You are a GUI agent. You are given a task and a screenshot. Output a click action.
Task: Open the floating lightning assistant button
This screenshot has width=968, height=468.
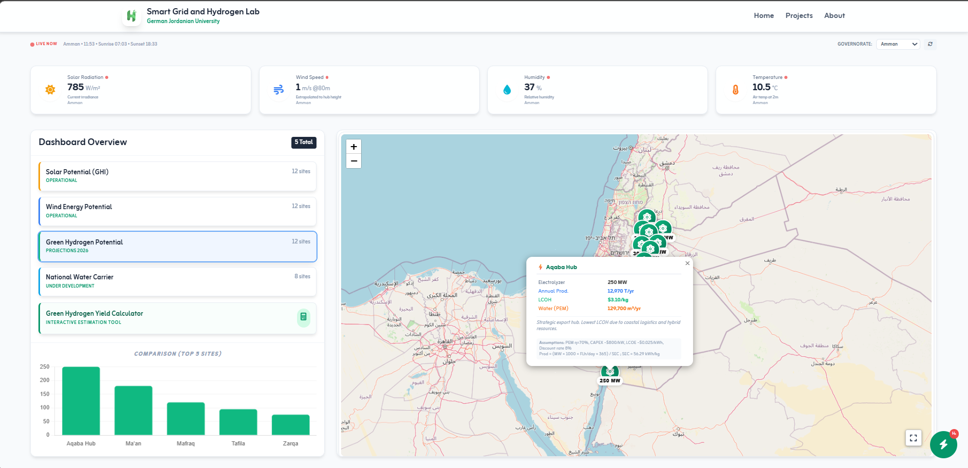[943, 444]
